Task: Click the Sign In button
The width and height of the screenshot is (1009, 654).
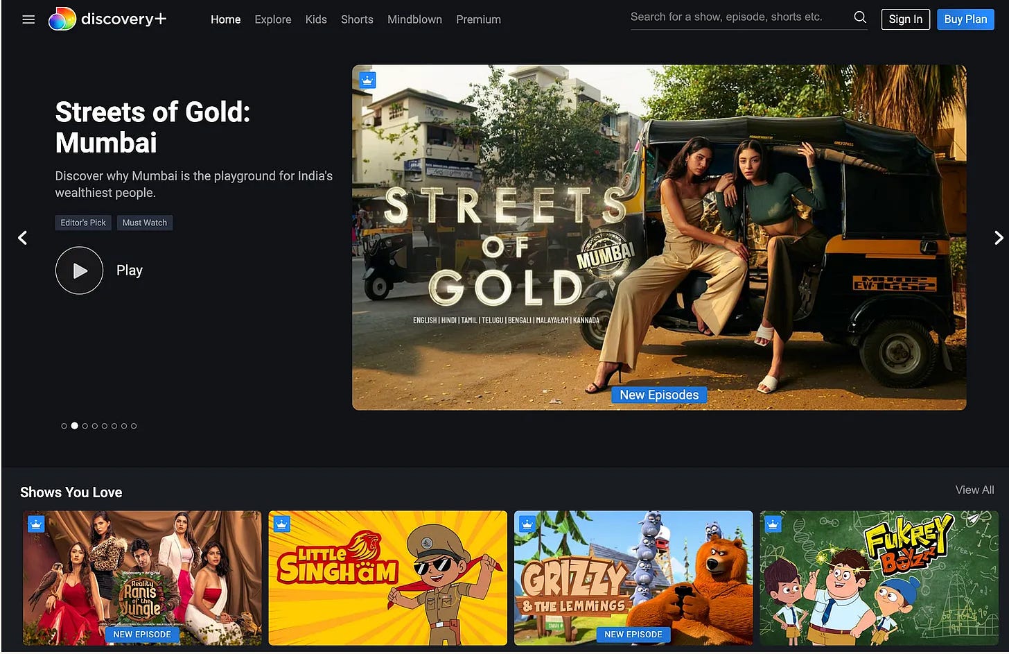Action: coord(906,19)
